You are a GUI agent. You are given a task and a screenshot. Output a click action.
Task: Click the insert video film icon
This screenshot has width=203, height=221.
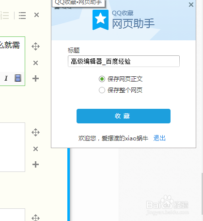coord(18,78)
